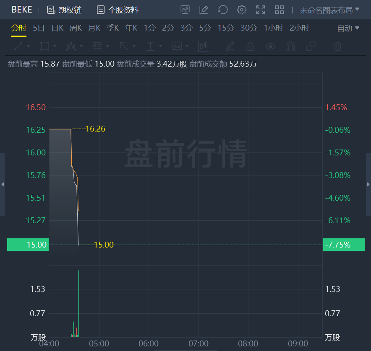Select 2小时 interval
Viewport: 371px width, 351px height.
pos(299,28)
